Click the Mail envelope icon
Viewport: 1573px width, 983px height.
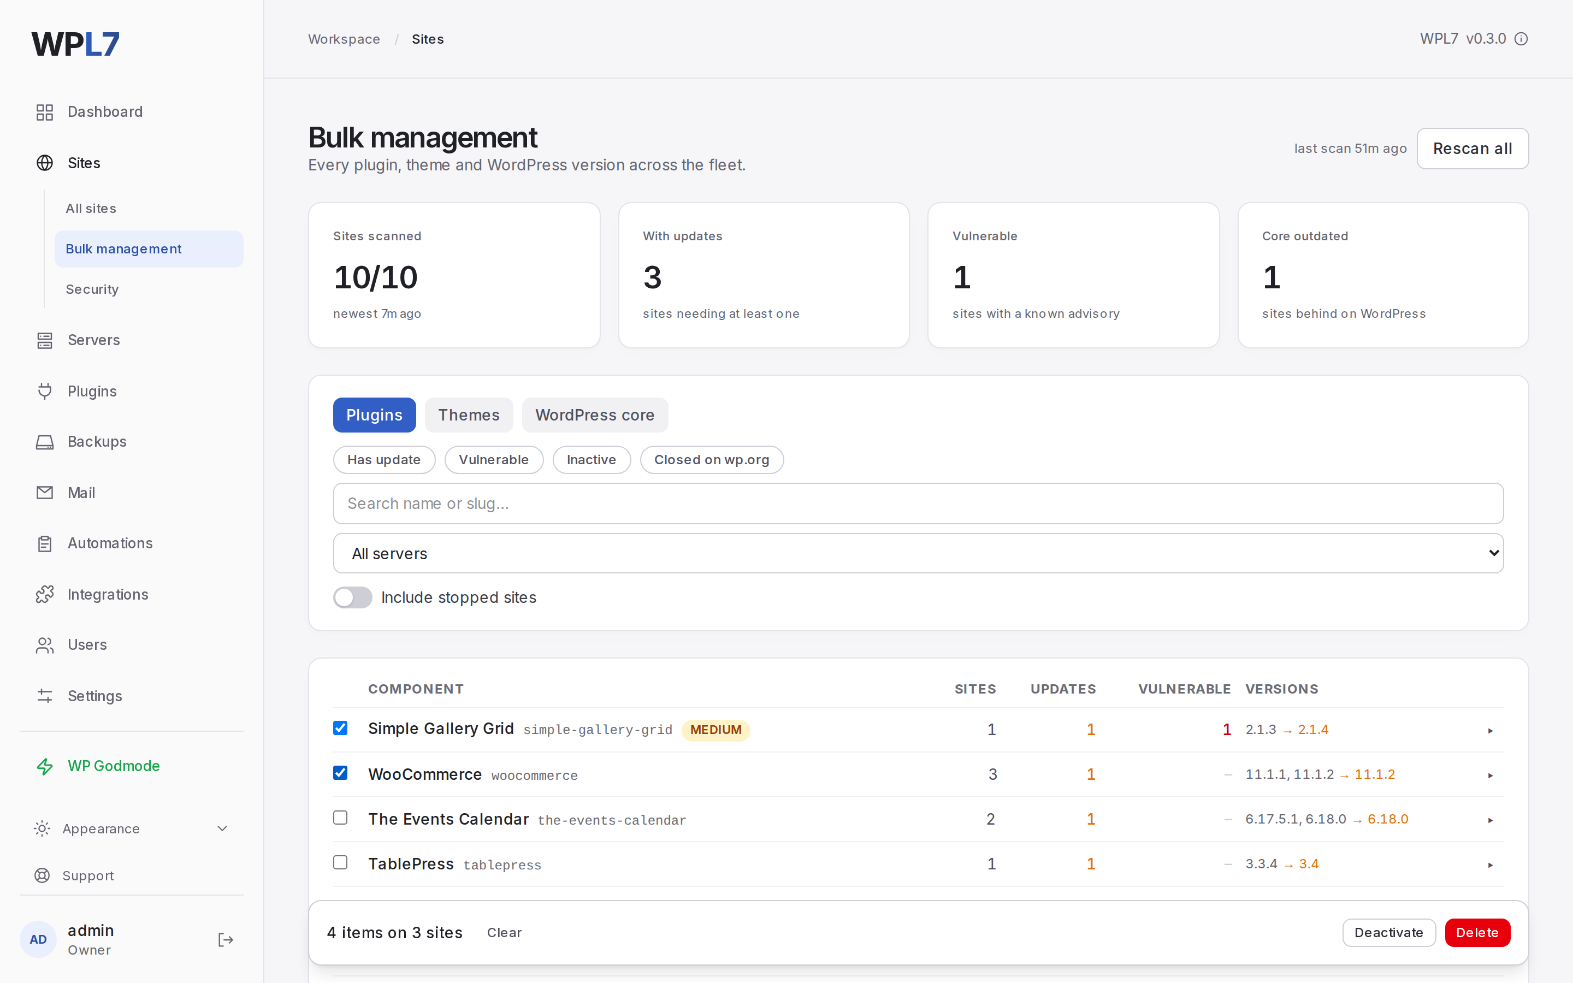pyautogui.click(x=44, y=493)
